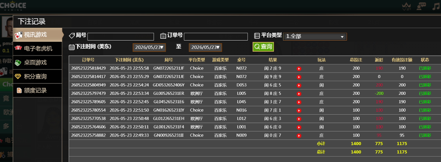
Task: Focus the 订单号 input field
Action: [216, 37]
